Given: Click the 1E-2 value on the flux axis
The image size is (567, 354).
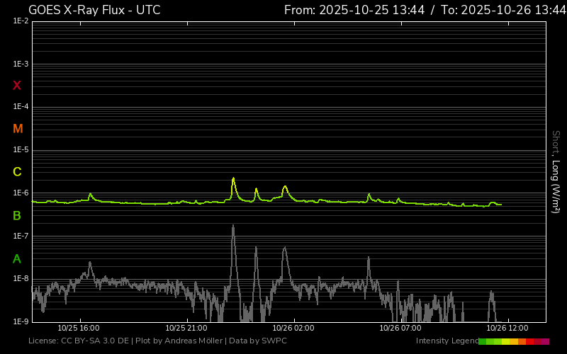Looking at the screenshot, I should pos(20,21).
